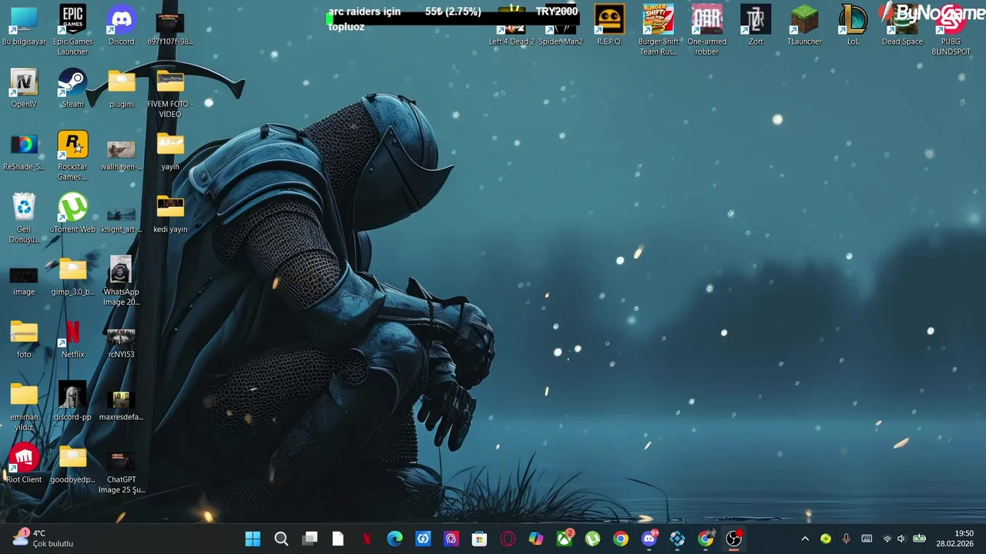Open volume control tray icon
The height and width of the screenshot is (554, 986).
(x=901, y=539)
